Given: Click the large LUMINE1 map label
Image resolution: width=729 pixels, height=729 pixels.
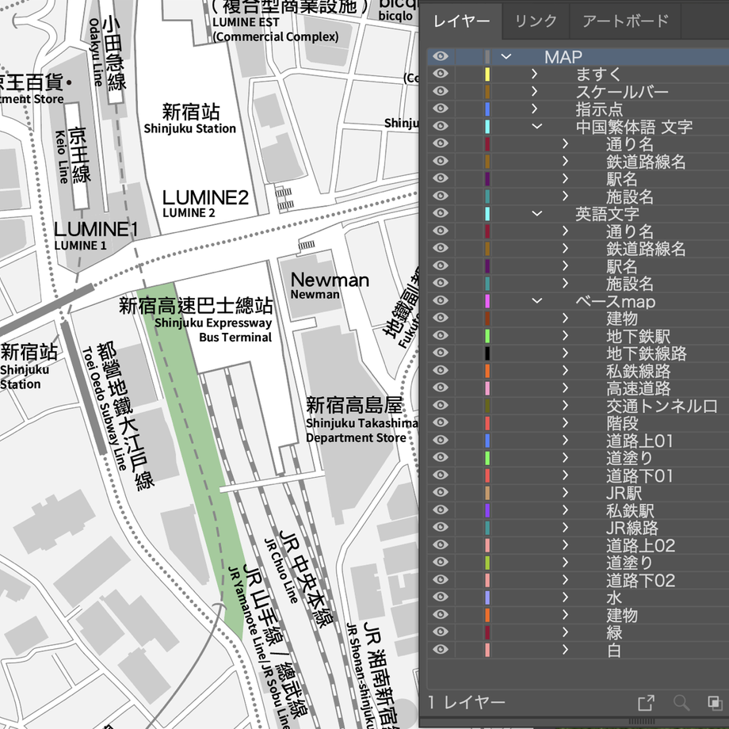Looking at the screenshot, I should 96,229.
